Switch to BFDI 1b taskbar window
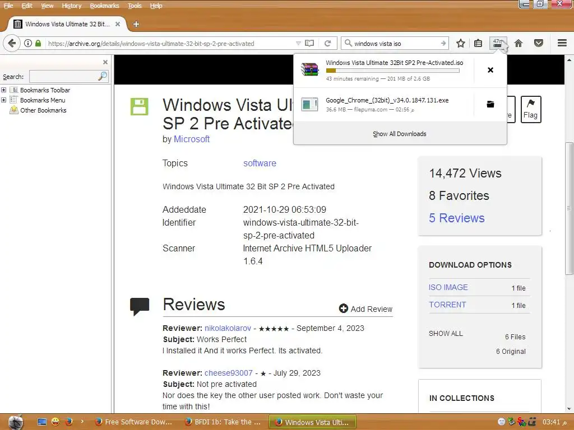 point(223,422)
